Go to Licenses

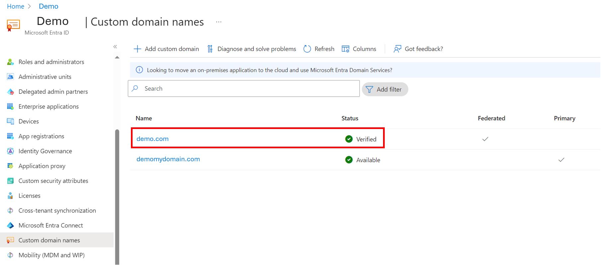[x=30, y=196]
